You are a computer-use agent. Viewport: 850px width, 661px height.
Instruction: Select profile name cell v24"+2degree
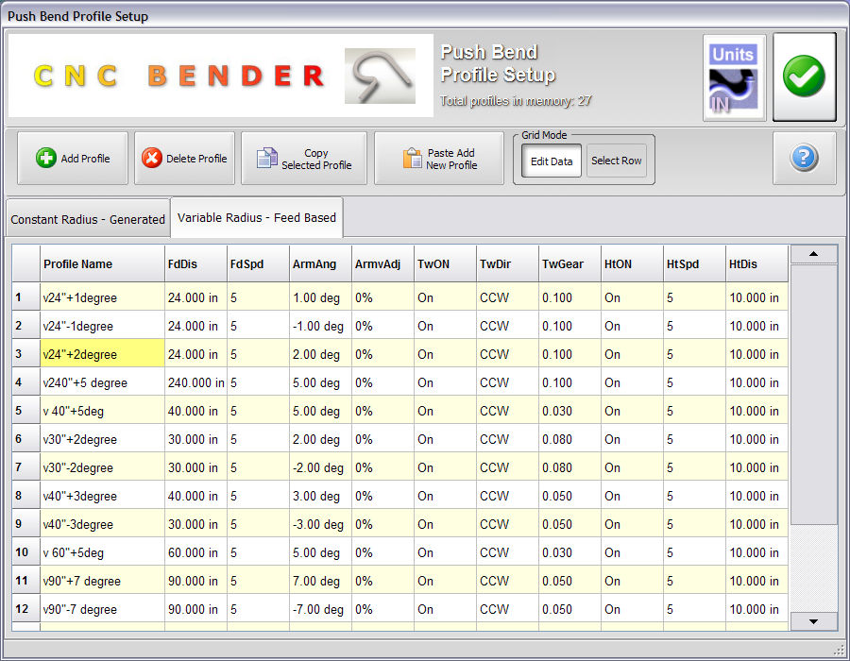coord(101,354)
